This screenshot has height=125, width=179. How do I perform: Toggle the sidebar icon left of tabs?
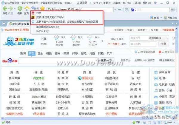4,24
